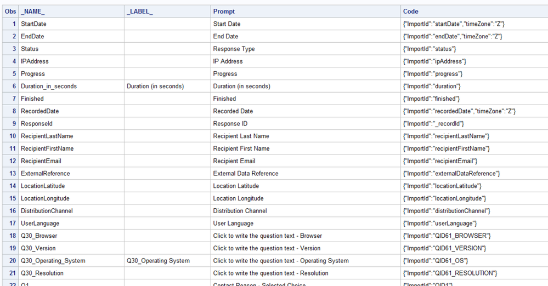The image size is (548, 286).
Task: Click the locationLongitude code cell
Action: point(444,198)
